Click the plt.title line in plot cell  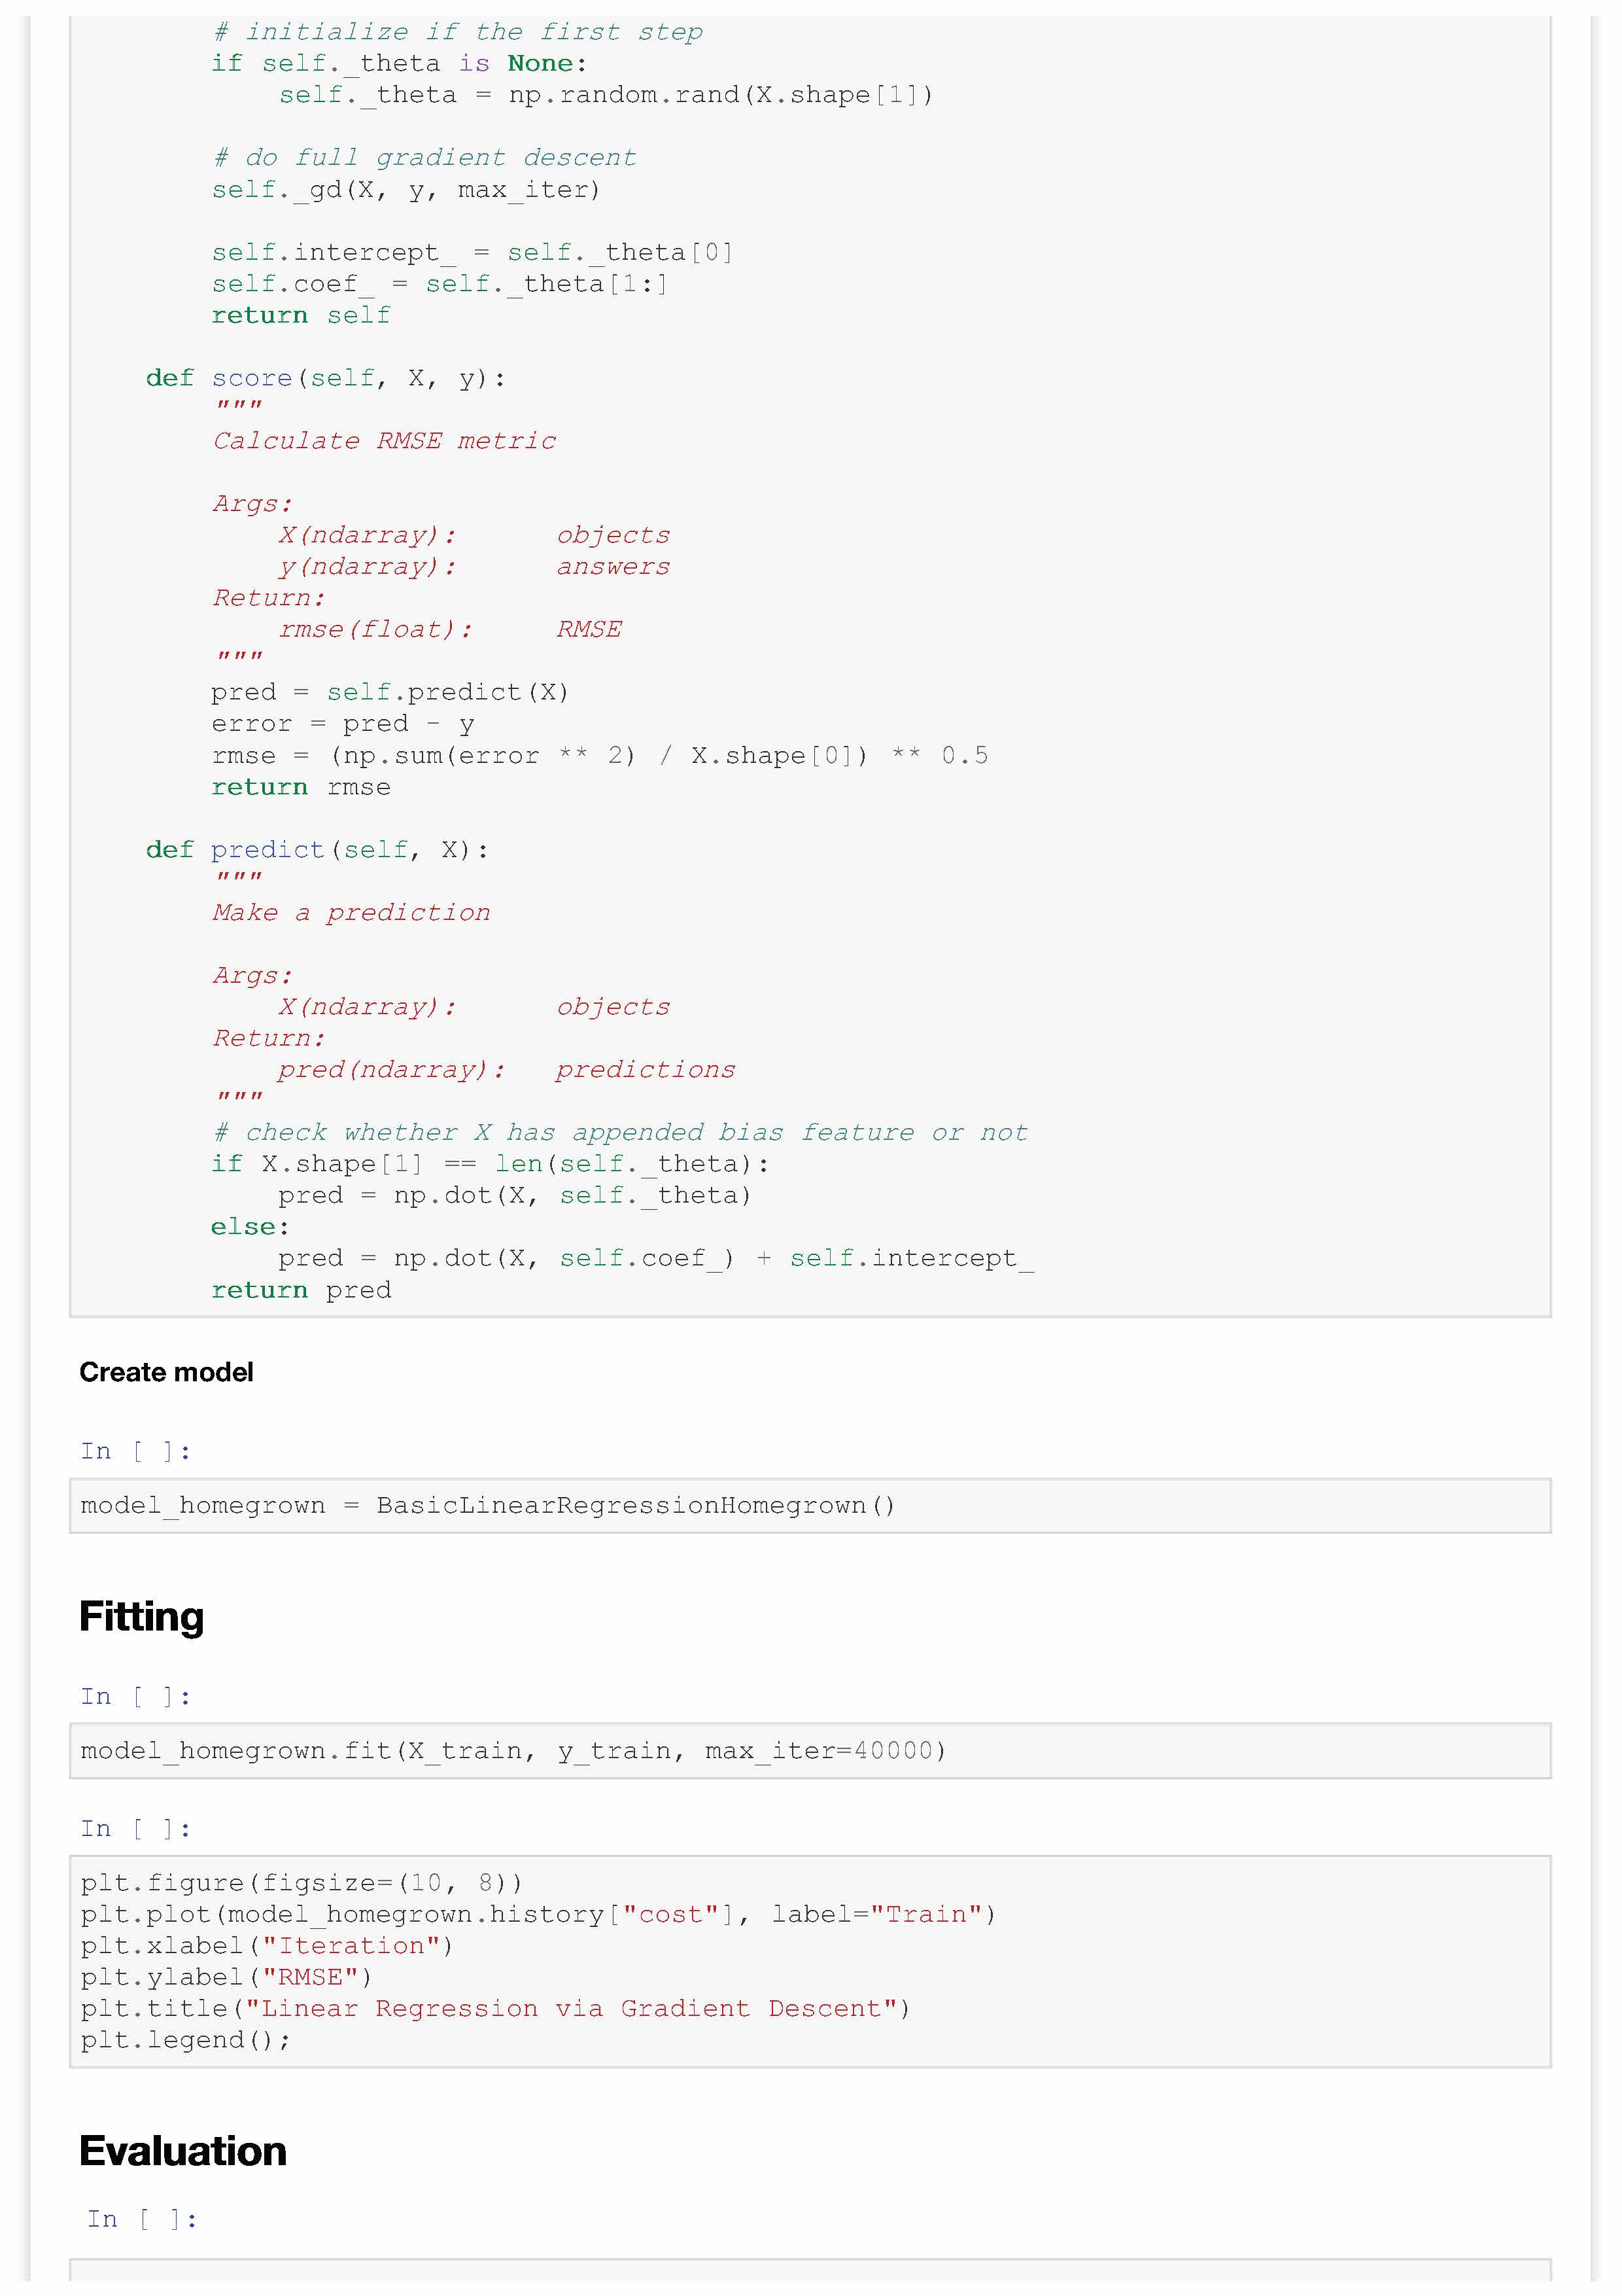point(494,2008)
